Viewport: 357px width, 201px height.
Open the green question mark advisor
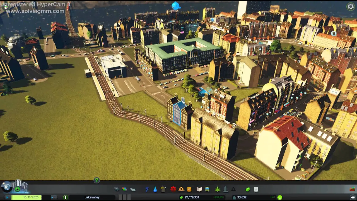[97, 180]
